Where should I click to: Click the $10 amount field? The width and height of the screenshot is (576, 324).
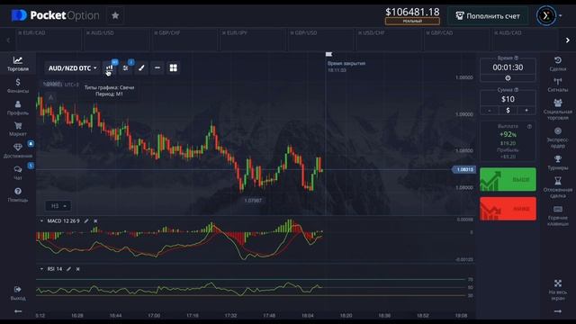(x=508, y=99)
